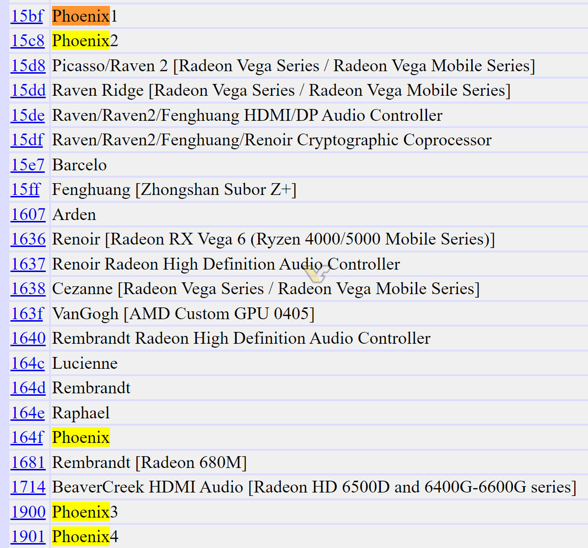Image resolution: width=588 pixels, height=548 pixels.
Task: Open the 164f Phoenix link
Action: [27, 438]
